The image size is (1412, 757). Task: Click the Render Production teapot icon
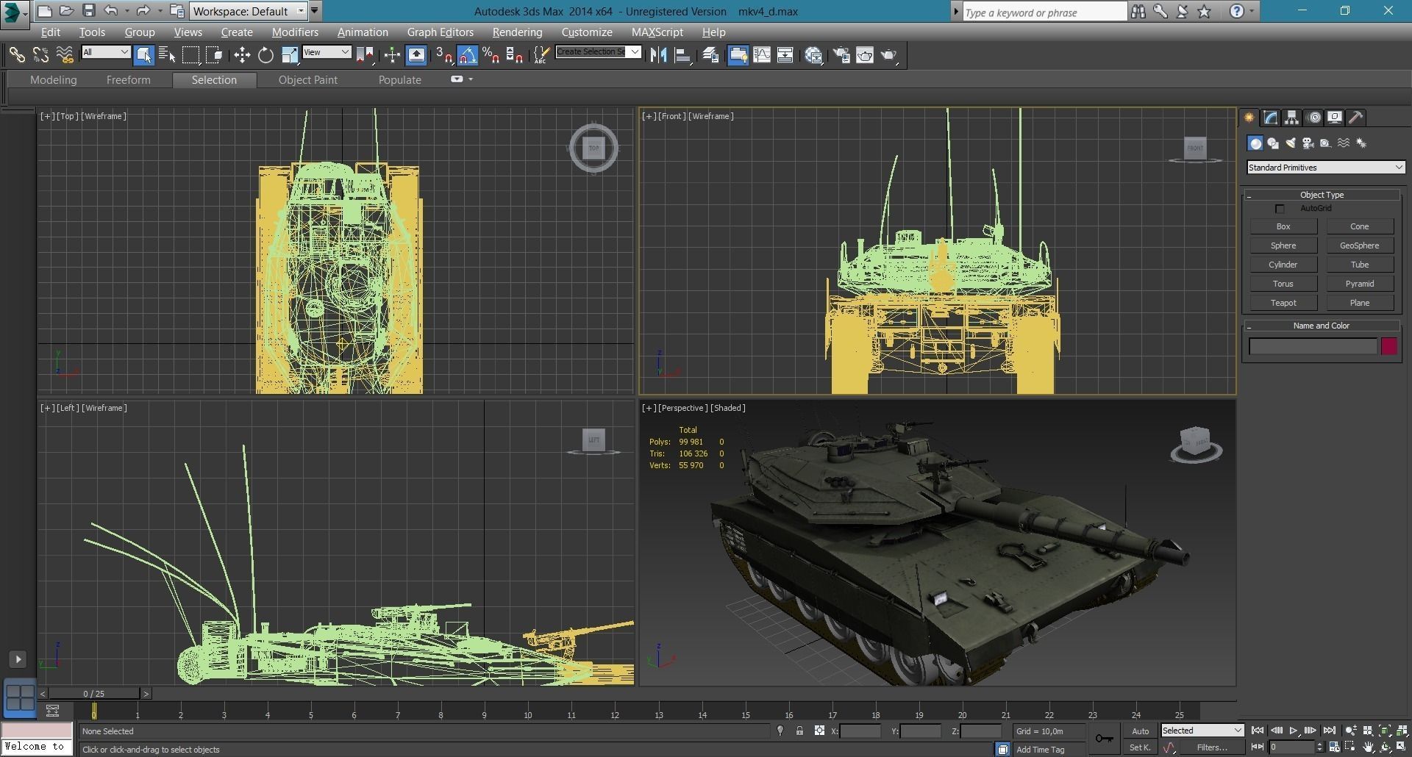pyautogui.click(x=888, y=55)
